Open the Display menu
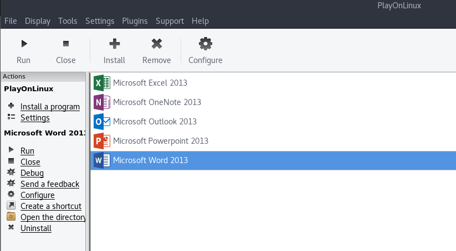456x251 pixels. click(x=38, y=21)
